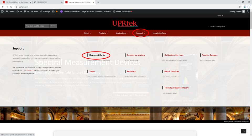This screenshot has height=136, width=252.
Task: Open the Download Center link
Action: [97, 55]
